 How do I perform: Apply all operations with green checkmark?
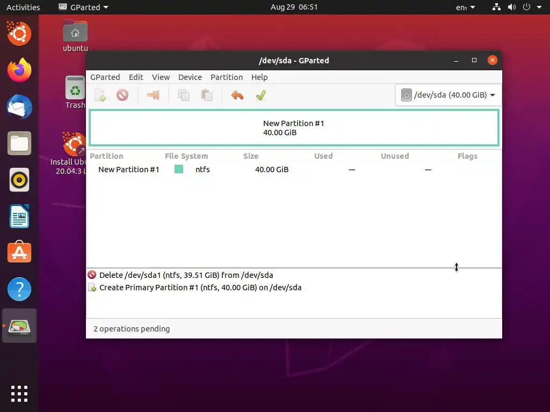point(261,95)
